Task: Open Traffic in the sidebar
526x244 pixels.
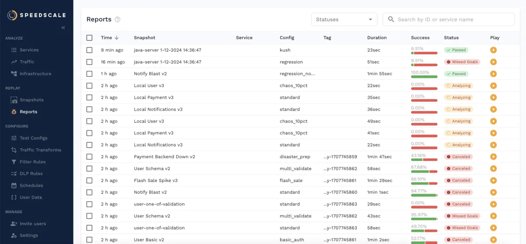Action: coord(27,62)
